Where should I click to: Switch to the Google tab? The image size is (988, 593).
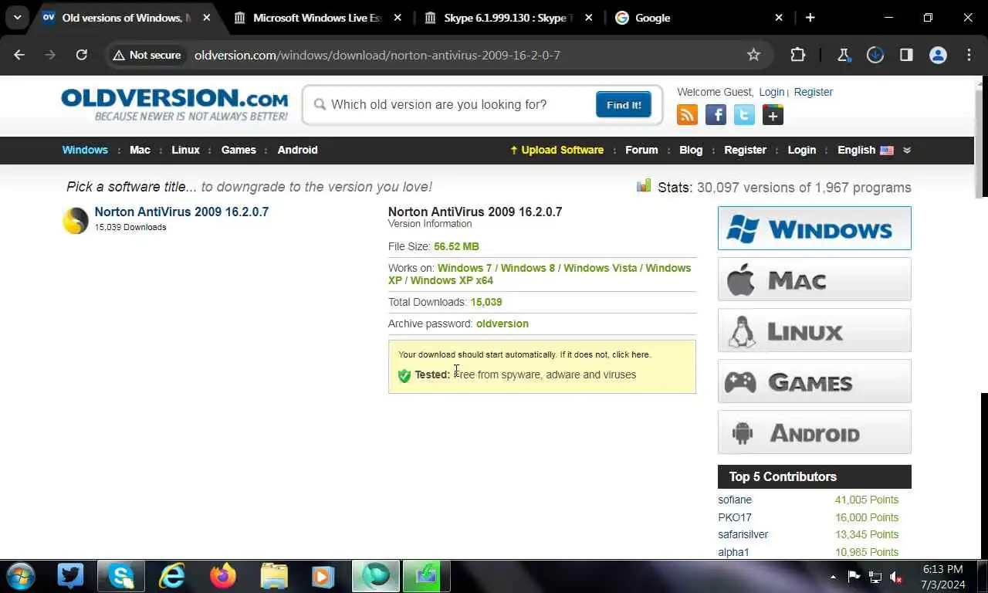[x=701, y=18]
